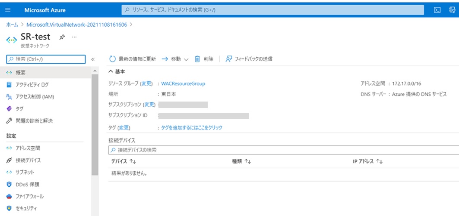This screenshot has width=459, height=216.
Task: Click 最新の情報に更新 button
Action: pos(133,59)
